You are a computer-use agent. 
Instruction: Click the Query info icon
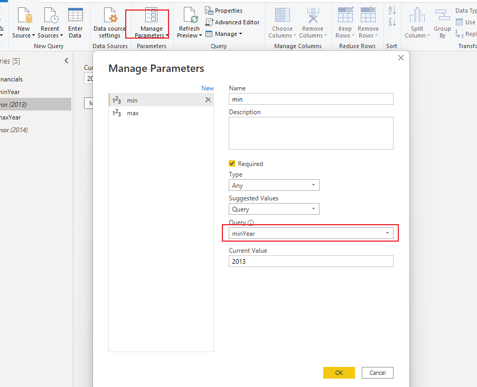pos(251,223)
